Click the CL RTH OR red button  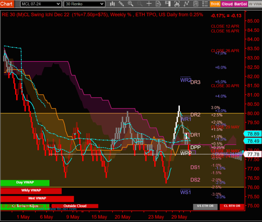[232, 207]
